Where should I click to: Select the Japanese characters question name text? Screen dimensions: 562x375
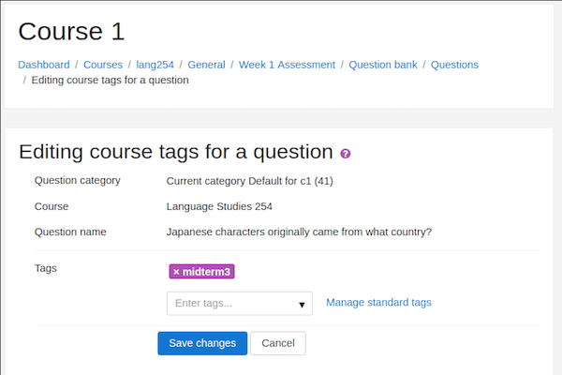point(299,232)
